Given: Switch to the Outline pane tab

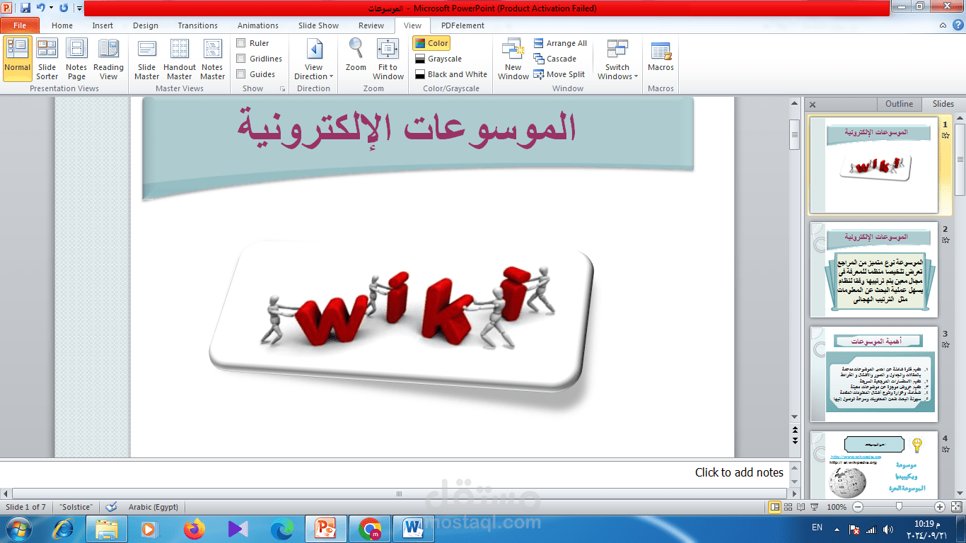Looking at the screenshot, I should point(899,104).
